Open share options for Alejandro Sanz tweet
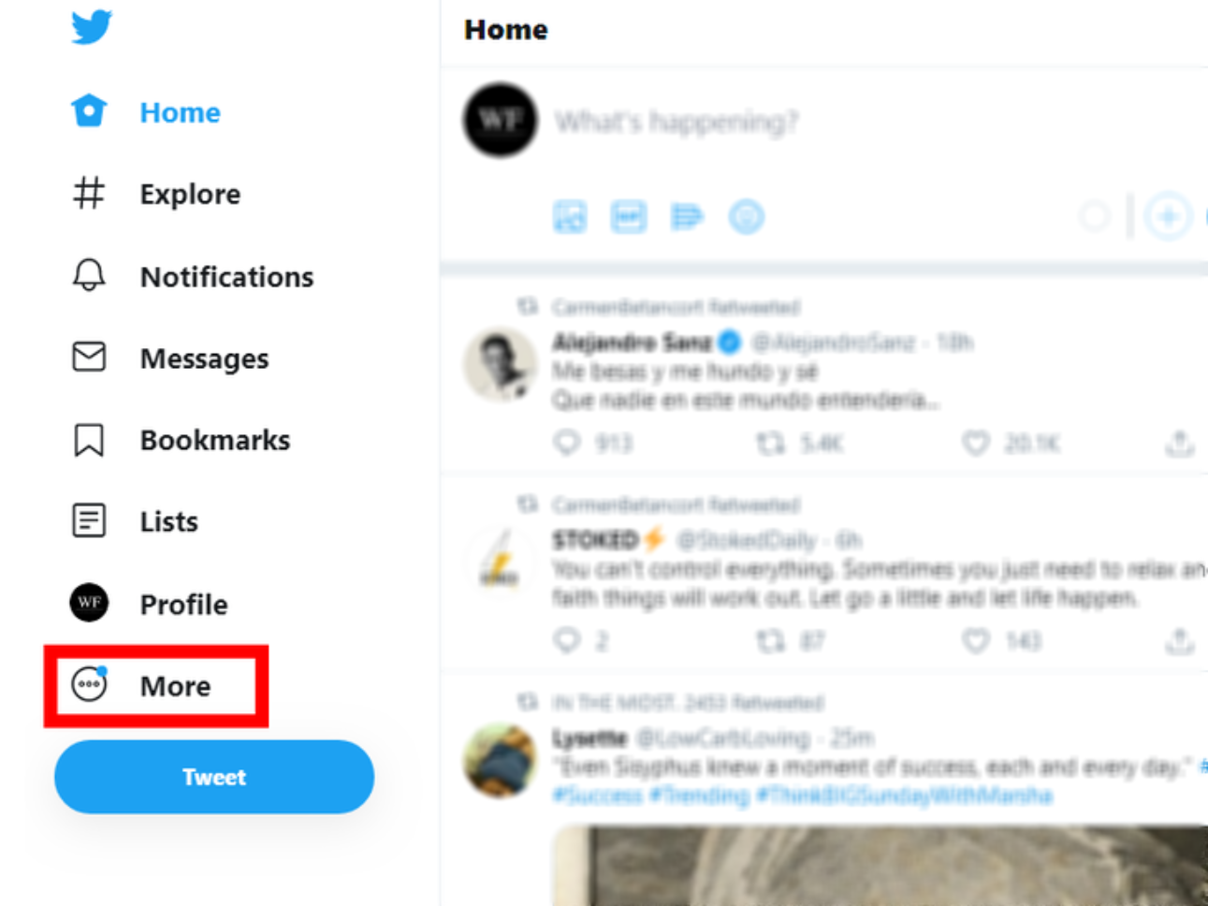 click(x=1179, y=443)
